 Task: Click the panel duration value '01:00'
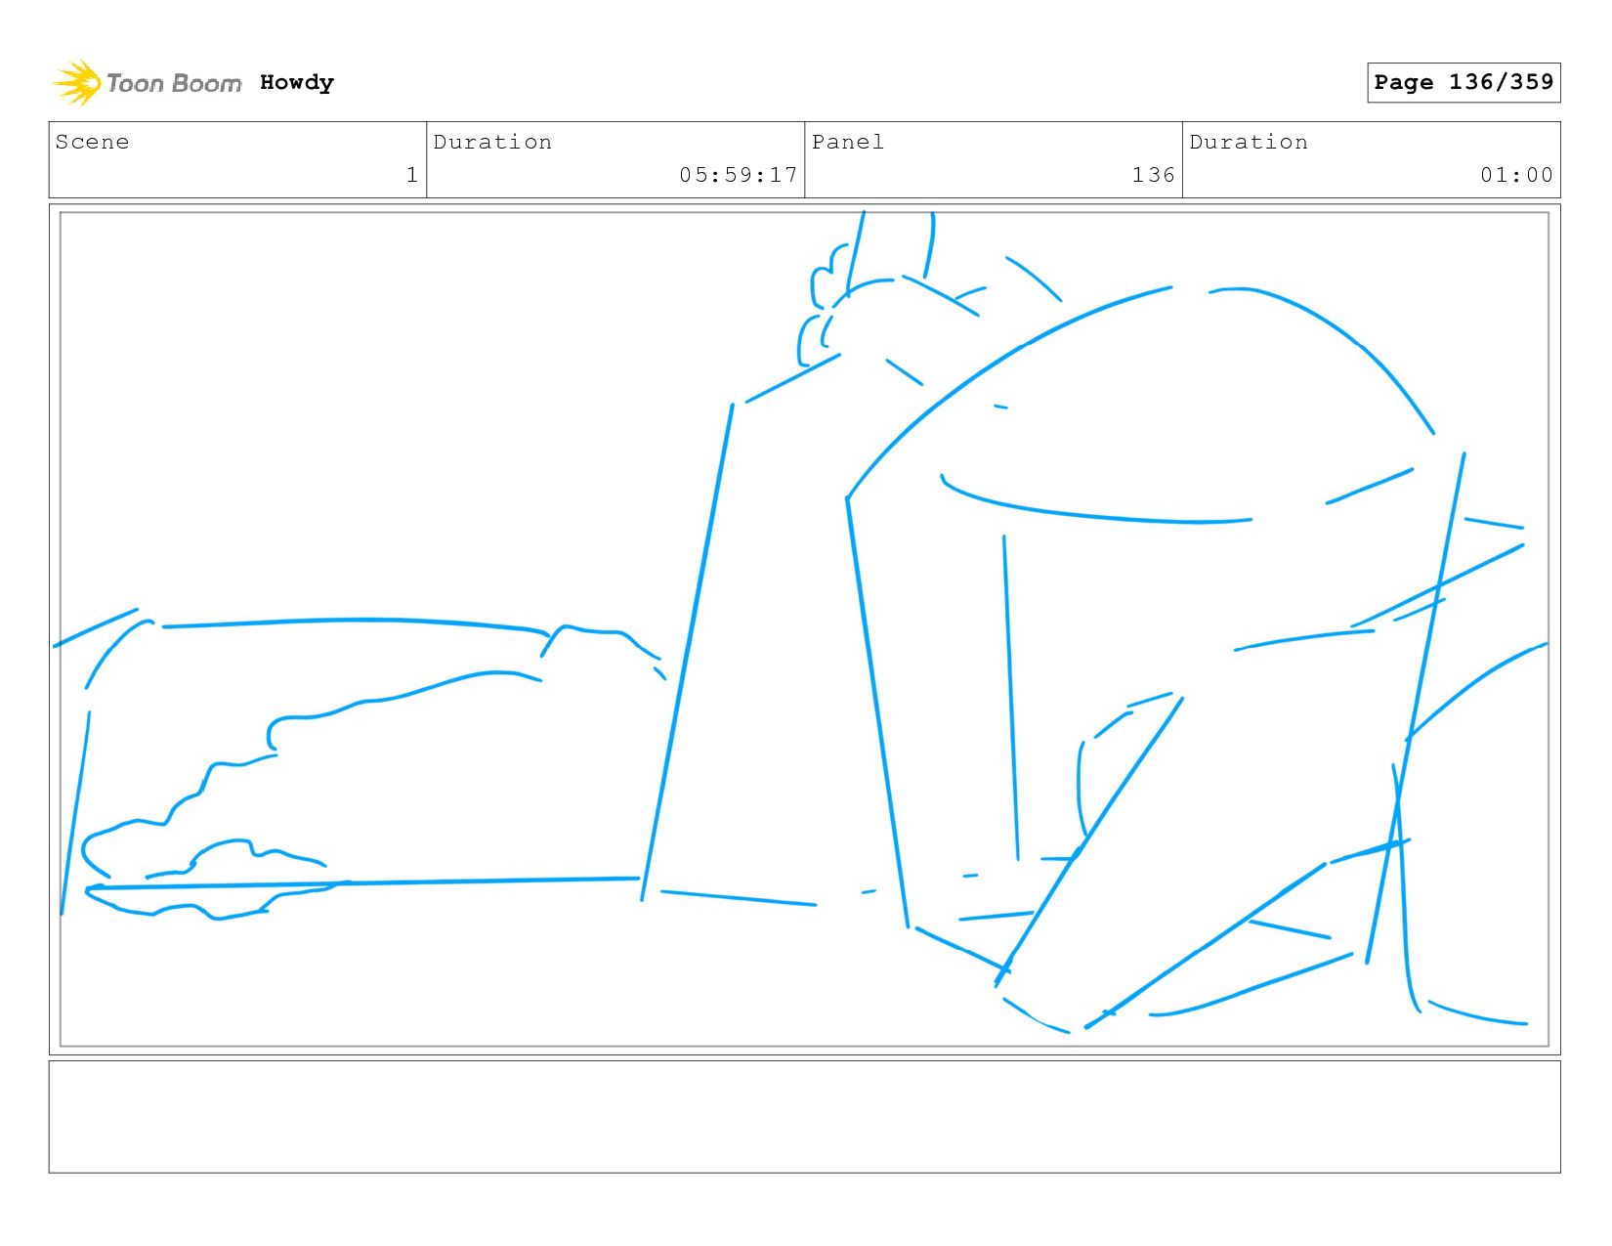click(x=1516, y=175)
